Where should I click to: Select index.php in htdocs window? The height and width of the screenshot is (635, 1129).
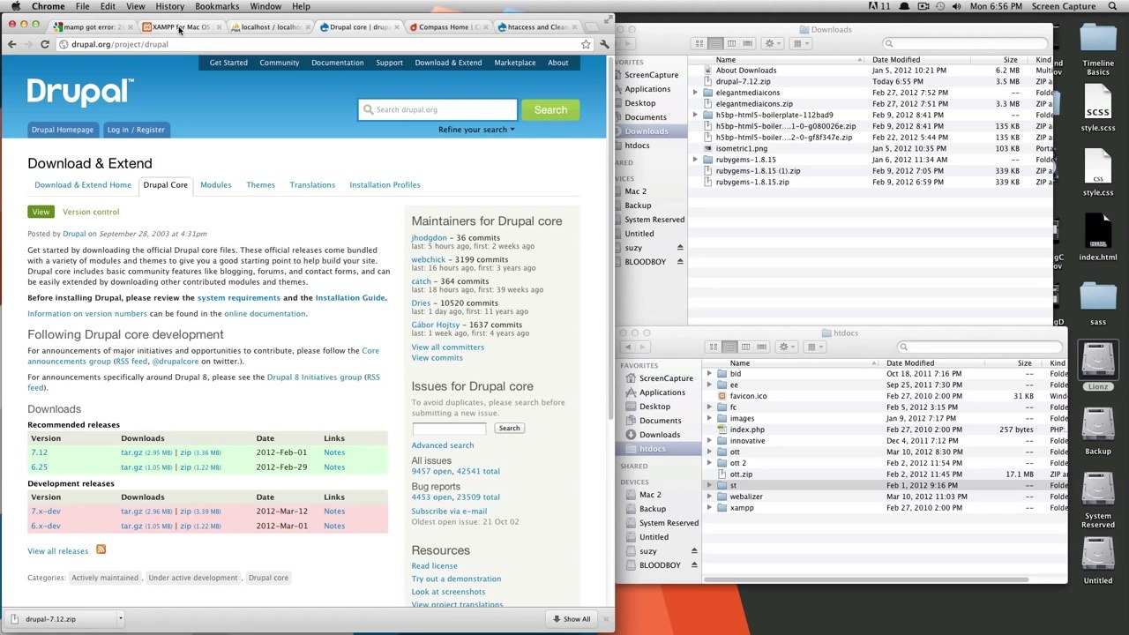coord(746,430)
